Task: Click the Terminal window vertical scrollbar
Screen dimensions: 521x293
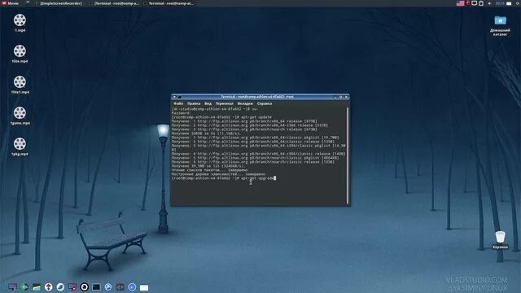Action: (x=348, y=155)
